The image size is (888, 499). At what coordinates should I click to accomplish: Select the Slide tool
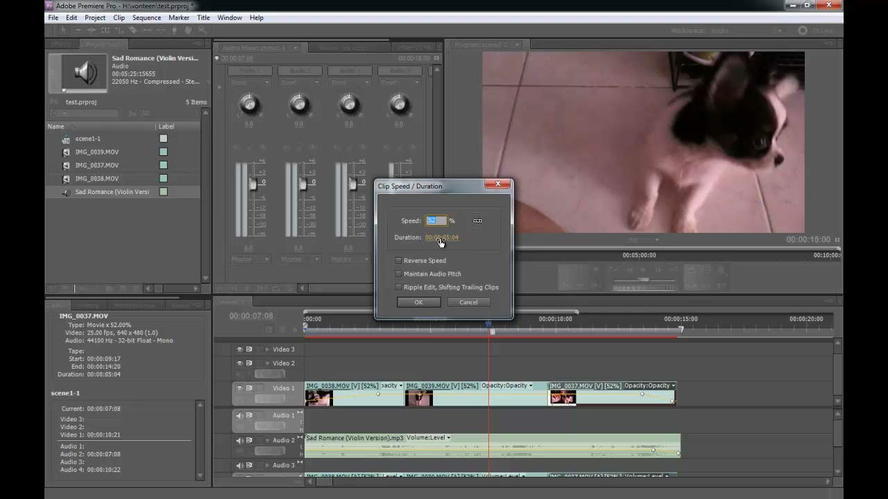pos(161,30)
